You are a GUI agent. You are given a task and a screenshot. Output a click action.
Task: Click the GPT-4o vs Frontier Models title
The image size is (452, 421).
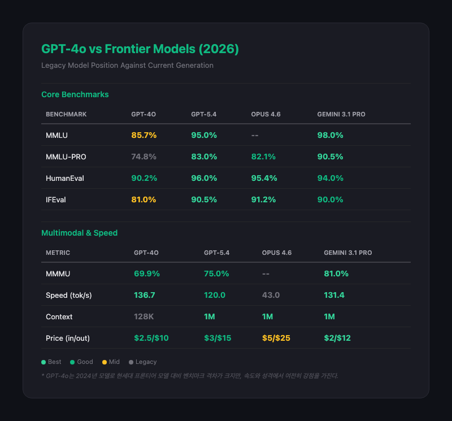coord(140,49)
